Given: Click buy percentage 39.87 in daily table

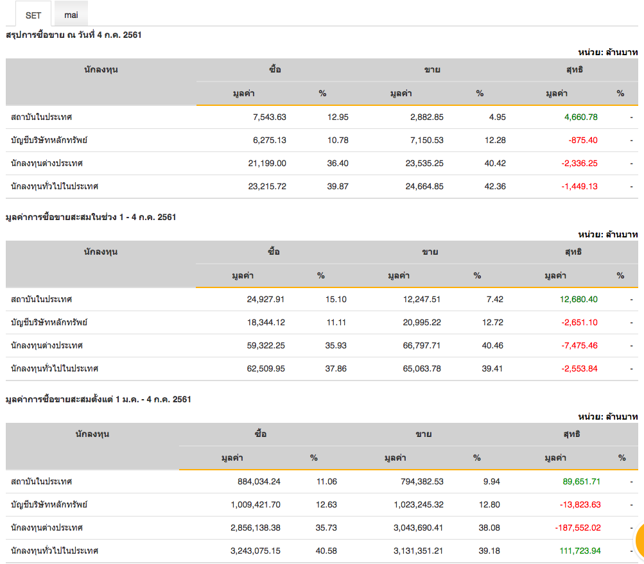Looking at the screenshot, I should tap(338, 186).
